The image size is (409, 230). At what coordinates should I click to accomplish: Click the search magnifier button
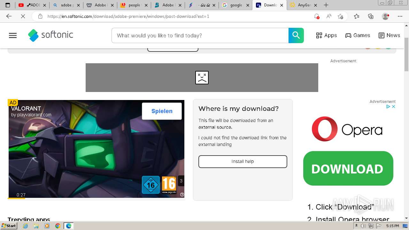point(296,35)
